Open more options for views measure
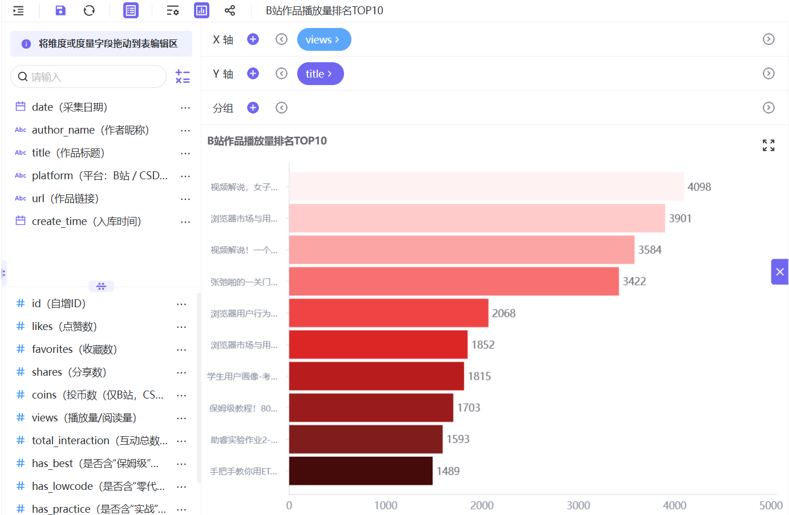The height and width of the screenshot is (515, 789). (181, 418)
